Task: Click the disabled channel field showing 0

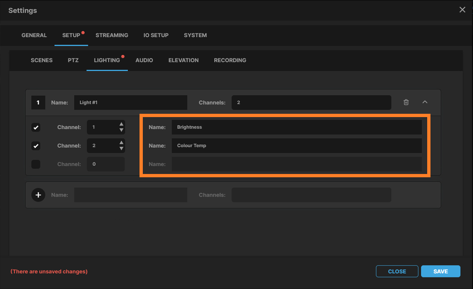Action: point(106,164)
